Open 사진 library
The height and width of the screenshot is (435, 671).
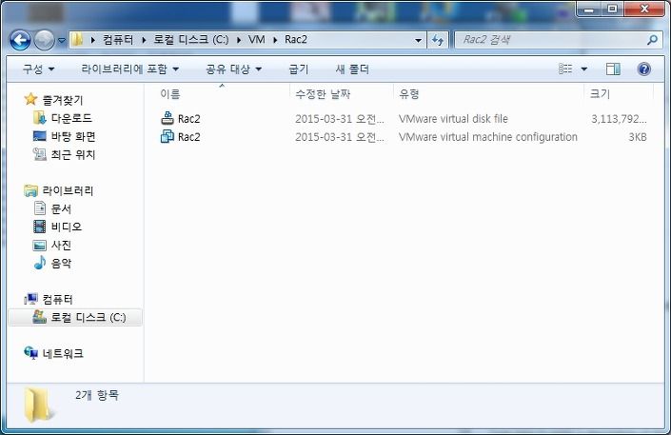(x=61, y=246)
